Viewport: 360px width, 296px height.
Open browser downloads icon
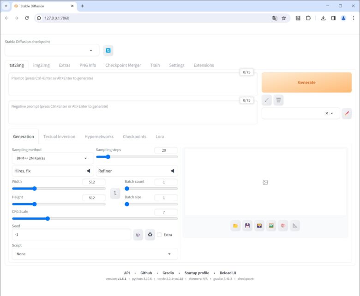coord(323,18)
